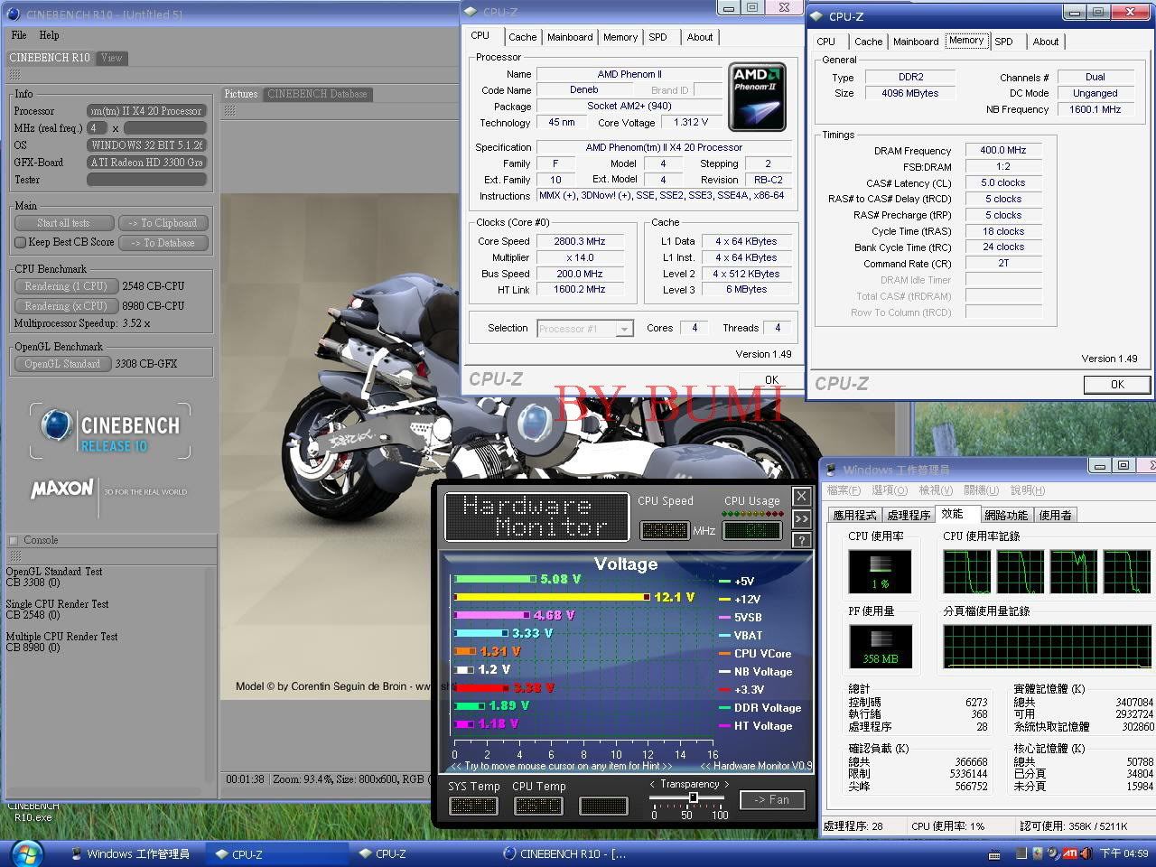
Task: Open 檢視(V) menu in Task Manager
Action: 935,490
